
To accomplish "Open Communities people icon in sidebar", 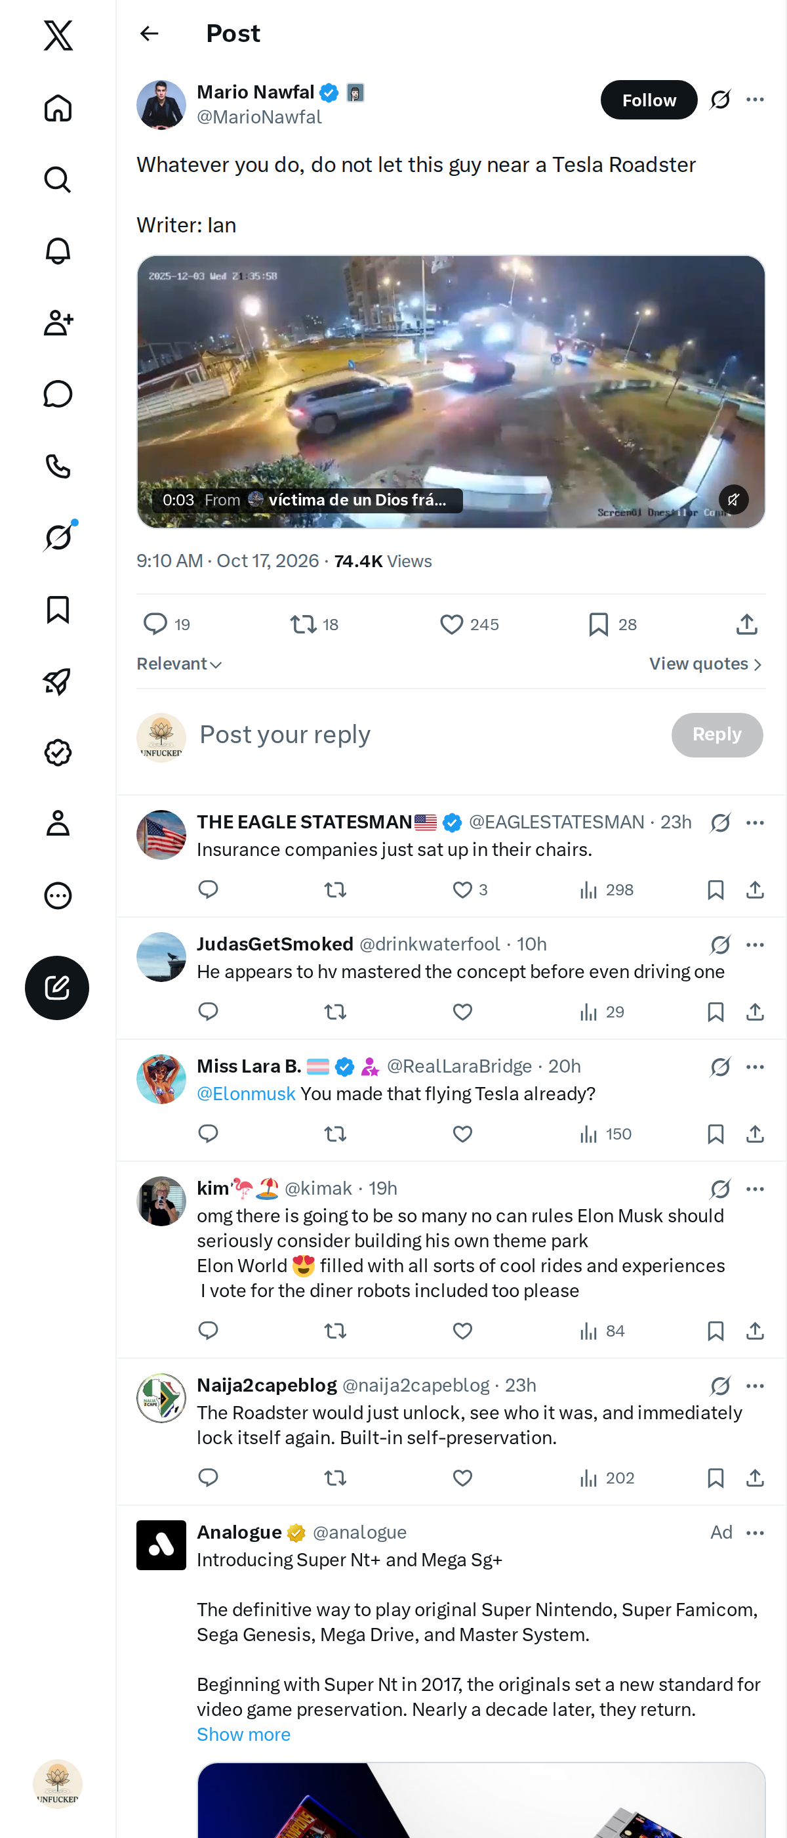I will click(58, 322).
